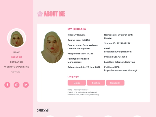Open the LinkedIn profile icon
The image size is (156, 117).
click(26, 85)
